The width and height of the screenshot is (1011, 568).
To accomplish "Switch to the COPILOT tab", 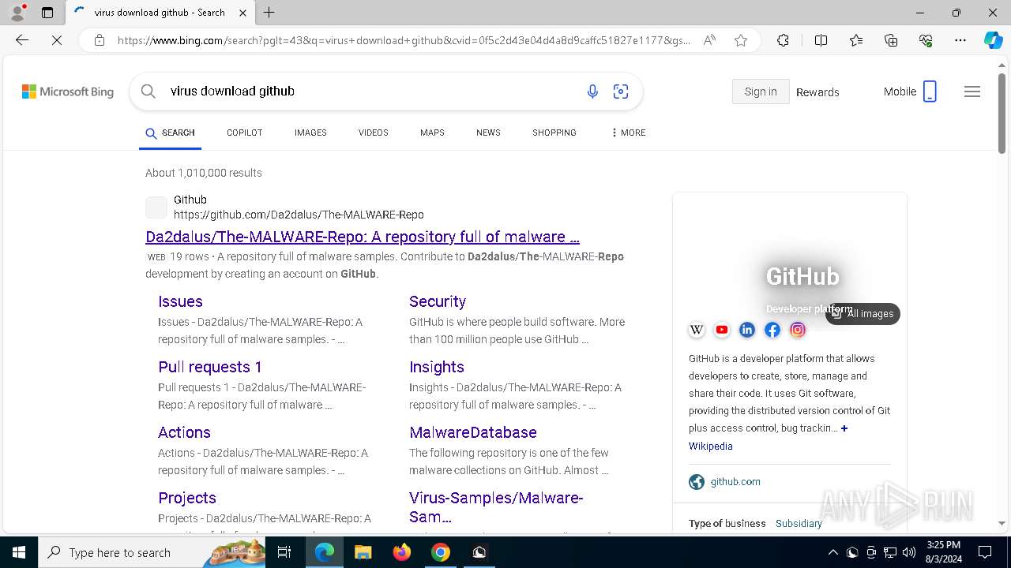I will (x=244, y=133).
